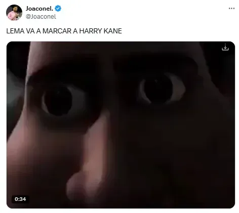This screenshot has height=213, width=239.
Task: Open the Joaconel. display name link
Action: pos(39,9)
